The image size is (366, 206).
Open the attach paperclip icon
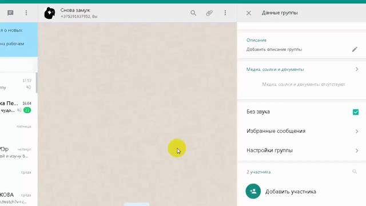click(209, 13)
